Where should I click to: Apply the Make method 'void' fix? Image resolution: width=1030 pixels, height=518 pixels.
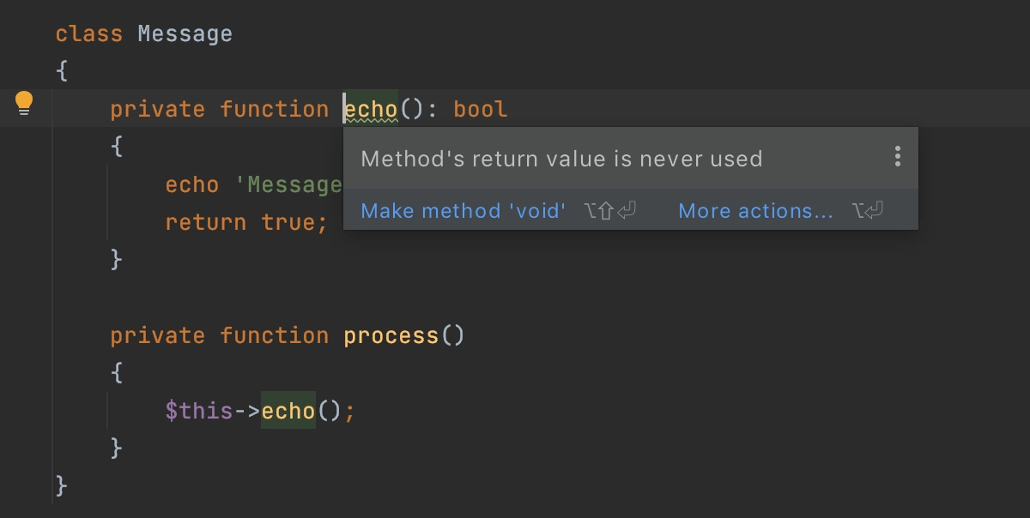[x=463, y=211]
